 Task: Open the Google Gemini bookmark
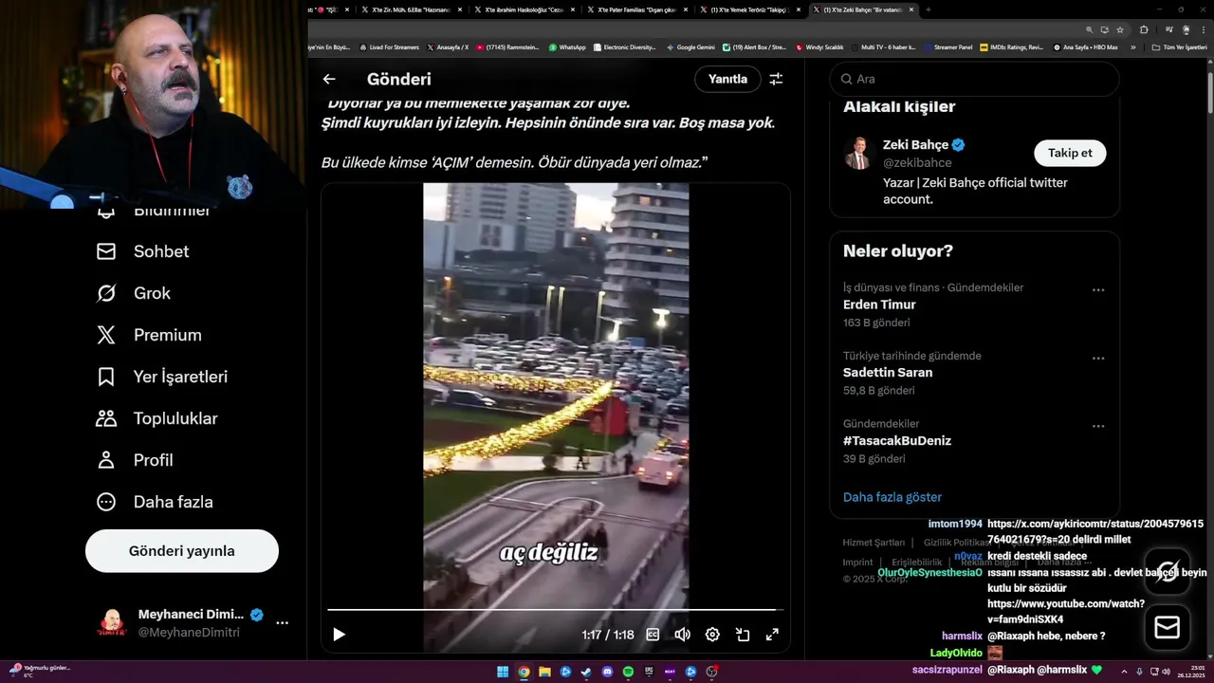click(x=690, y=46)
